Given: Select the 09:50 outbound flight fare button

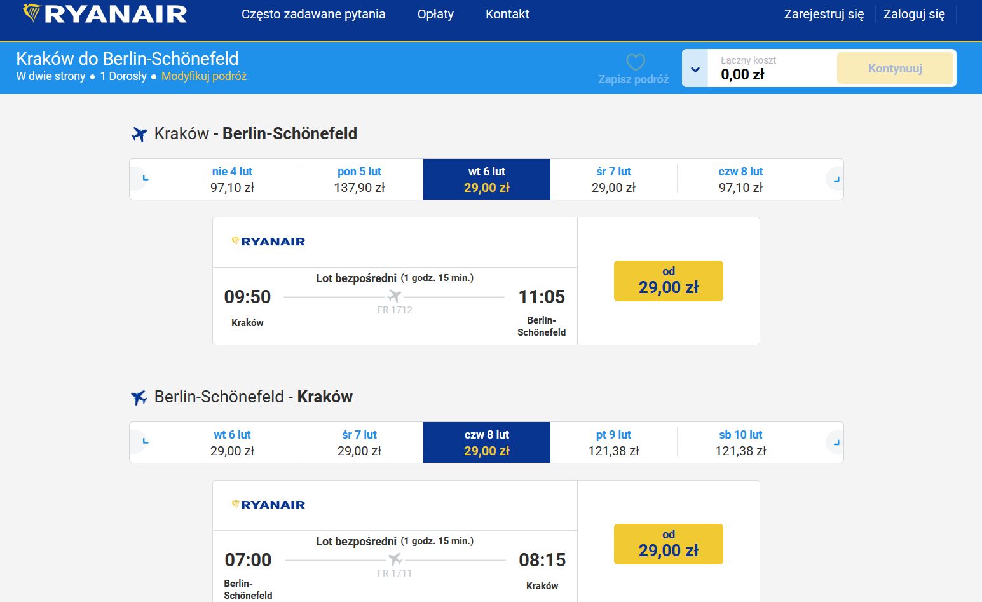Looking at the screenshot, I should [x=668, y=281].
